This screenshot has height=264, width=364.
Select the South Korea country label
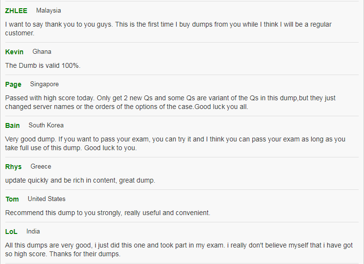(x=46, y=125)
